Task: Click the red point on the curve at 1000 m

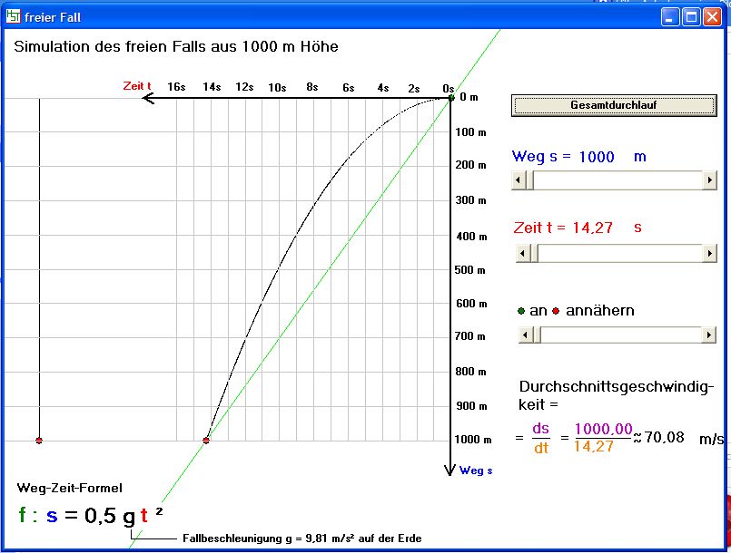Action: click(206, 440)
